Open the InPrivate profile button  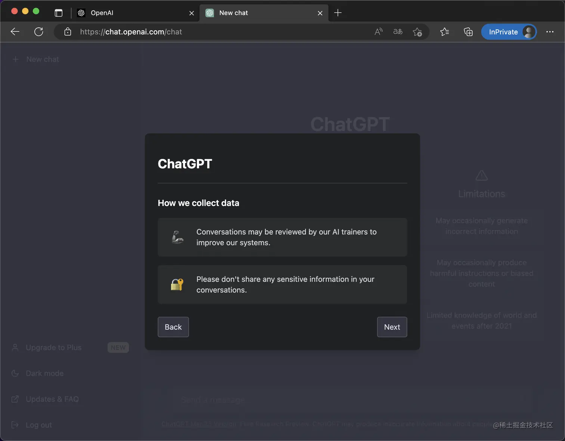pos(509,32)
